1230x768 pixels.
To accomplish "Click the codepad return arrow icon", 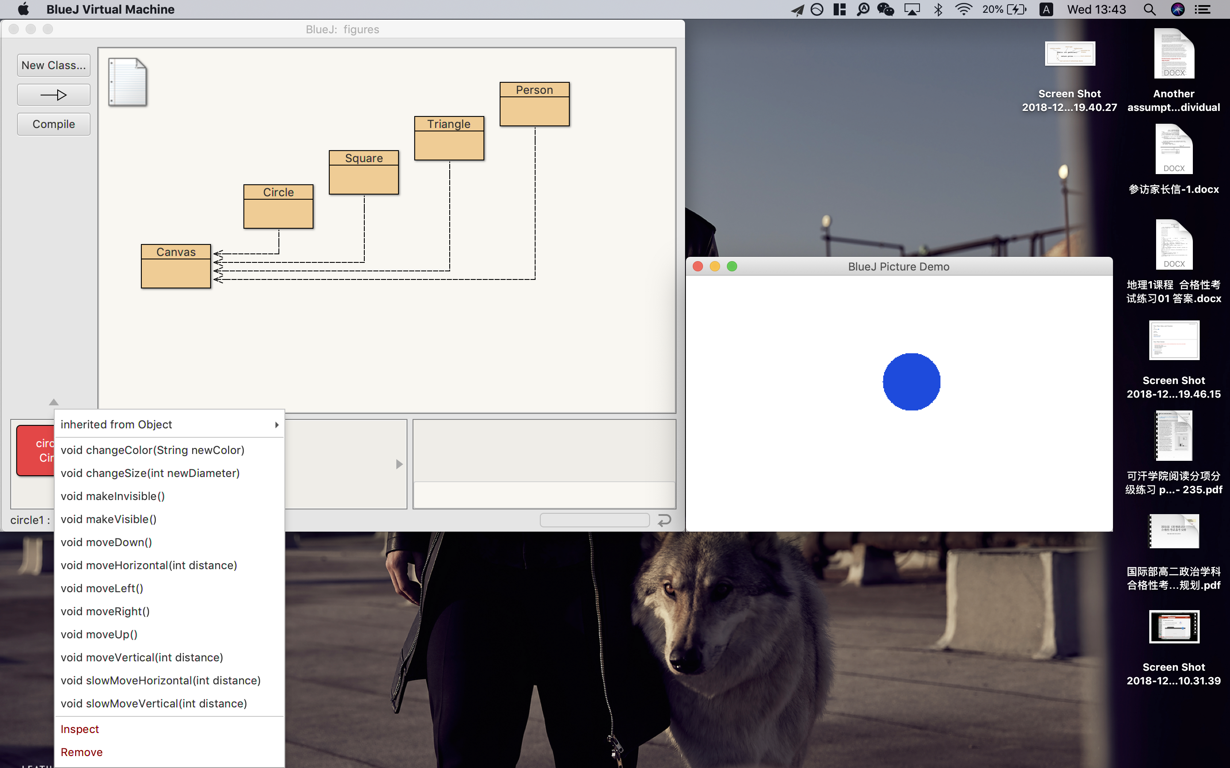I will (x=664, y=520).
